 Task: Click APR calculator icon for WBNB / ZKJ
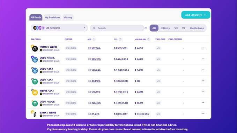click(89, 92)
